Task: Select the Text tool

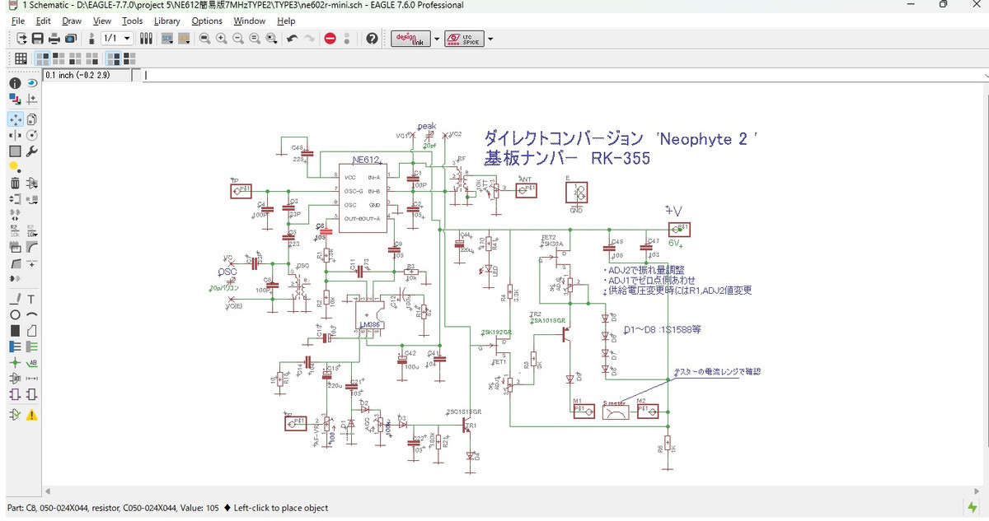Action: coord(32,299)
